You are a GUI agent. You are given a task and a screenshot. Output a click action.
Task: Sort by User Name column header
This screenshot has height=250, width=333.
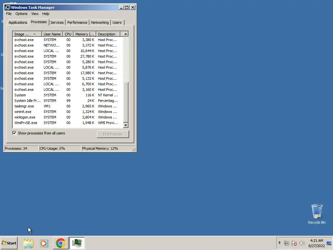pyautogui.click(x=52, y=34)
